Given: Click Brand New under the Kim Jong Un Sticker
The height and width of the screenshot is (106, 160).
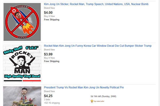Looking at the screenshot, I should [x=49, y=8].
